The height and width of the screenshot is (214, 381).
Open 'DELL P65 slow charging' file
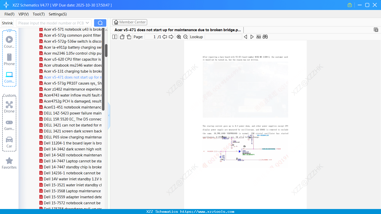tap(71, 137)
